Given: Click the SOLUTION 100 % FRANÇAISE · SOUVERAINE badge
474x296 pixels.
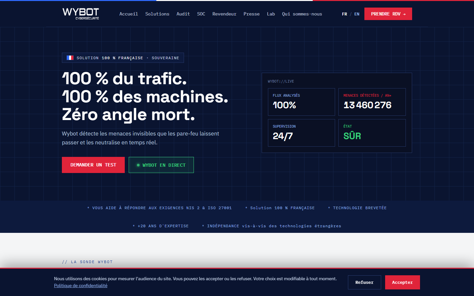Looking at the screenshot, I should (x=123, y=58).
